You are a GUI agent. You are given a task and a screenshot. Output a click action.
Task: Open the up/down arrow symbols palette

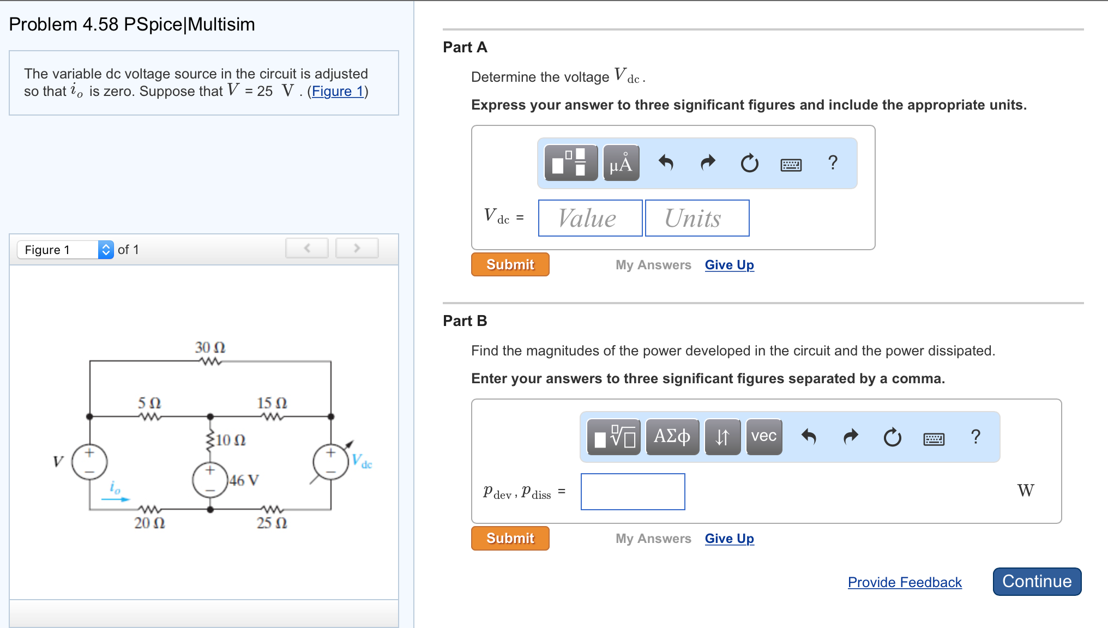[x=722, y=436]
